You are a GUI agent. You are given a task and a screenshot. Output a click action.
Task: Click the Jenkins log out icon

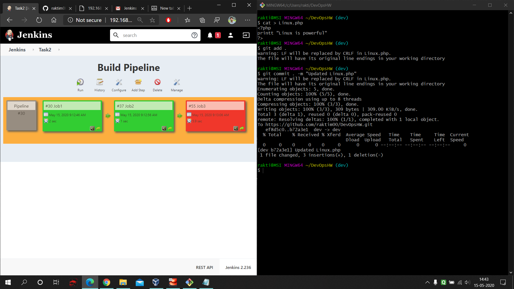(x=246, y=35)
